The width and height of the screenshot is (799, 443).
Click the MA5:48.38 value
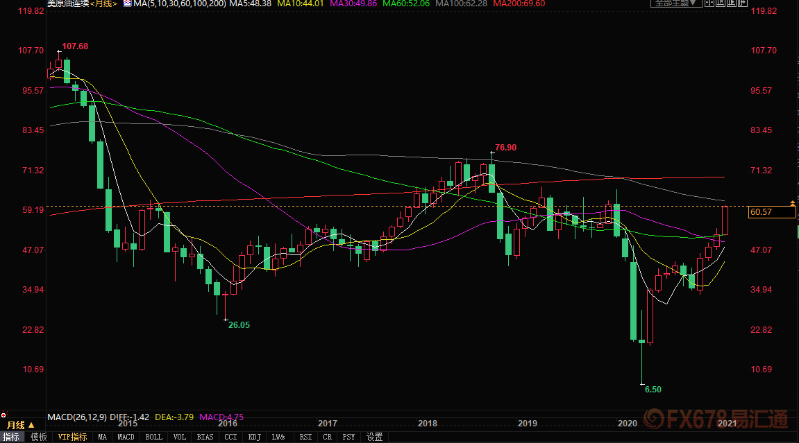(x=250, y=3)
